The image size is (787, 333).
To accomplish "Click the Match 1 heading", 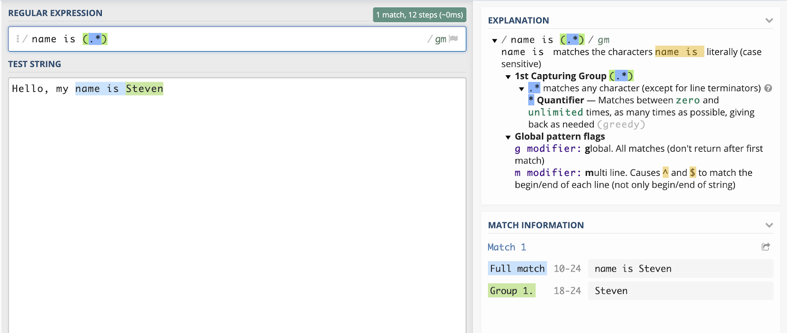I will 507,247.
